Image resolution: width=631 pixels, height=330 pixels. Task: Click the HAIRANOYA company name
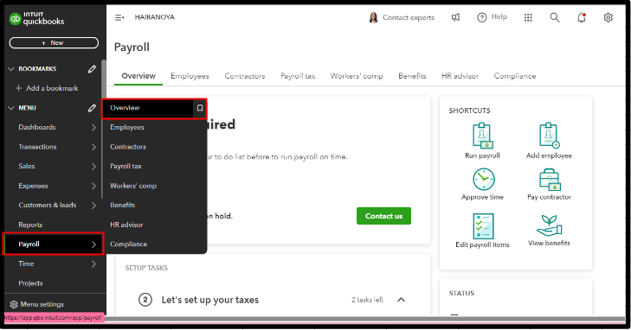155,17
